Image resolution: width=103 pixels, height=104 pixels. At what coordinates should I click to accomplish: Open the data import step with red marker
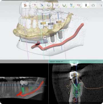click(x=34, y=5)
